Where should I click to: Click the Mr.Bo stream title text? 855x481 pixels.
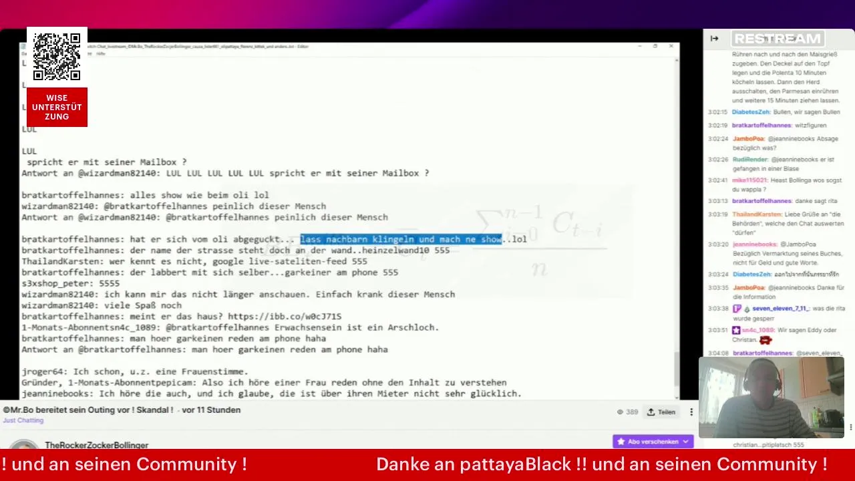tap(88, 410)
